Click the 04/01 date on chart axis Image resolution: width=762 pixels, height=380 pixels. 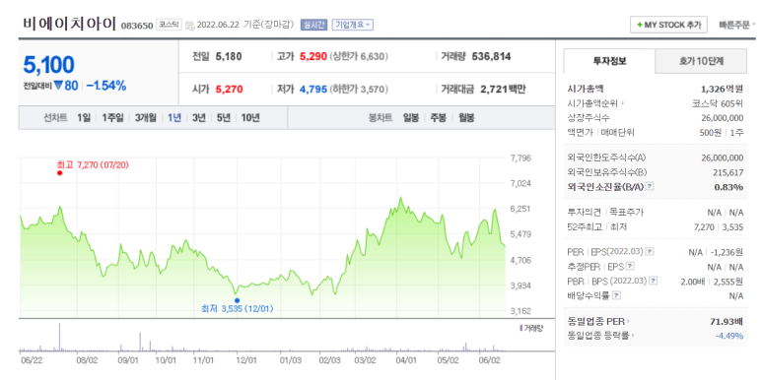point(406,360)
